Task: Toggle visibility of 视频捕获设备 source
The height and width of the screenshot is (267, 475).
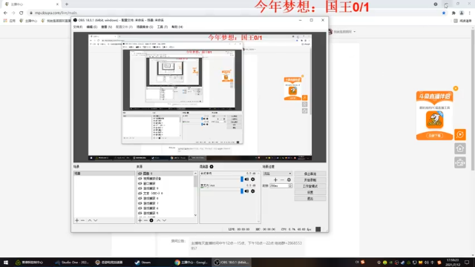Action: pyautogui.click(x=140, y=179)
